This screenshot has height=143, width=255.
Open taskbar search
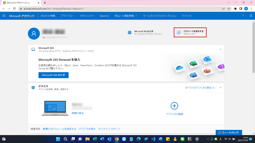65,139
